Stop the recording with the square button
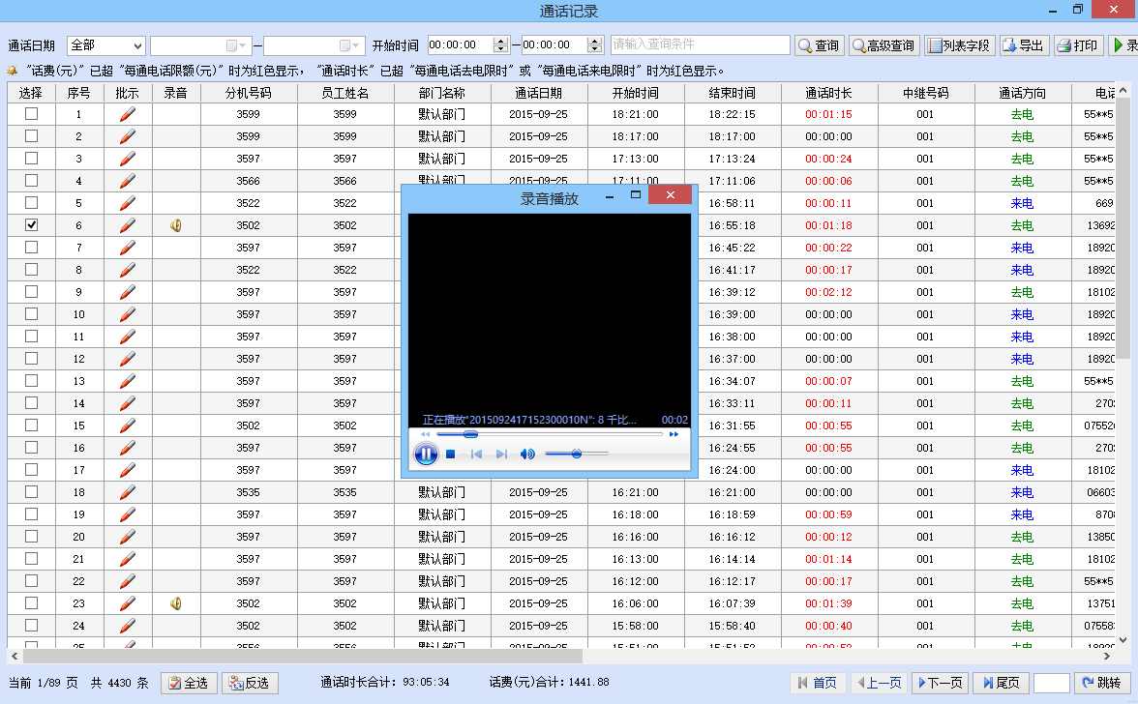The width and height of the screenshot is (1138, 704). [451, 455]
